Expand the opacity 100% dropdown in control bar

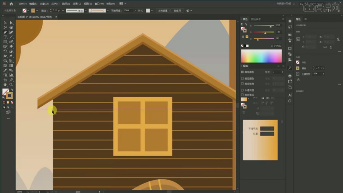tap(135, 10)
